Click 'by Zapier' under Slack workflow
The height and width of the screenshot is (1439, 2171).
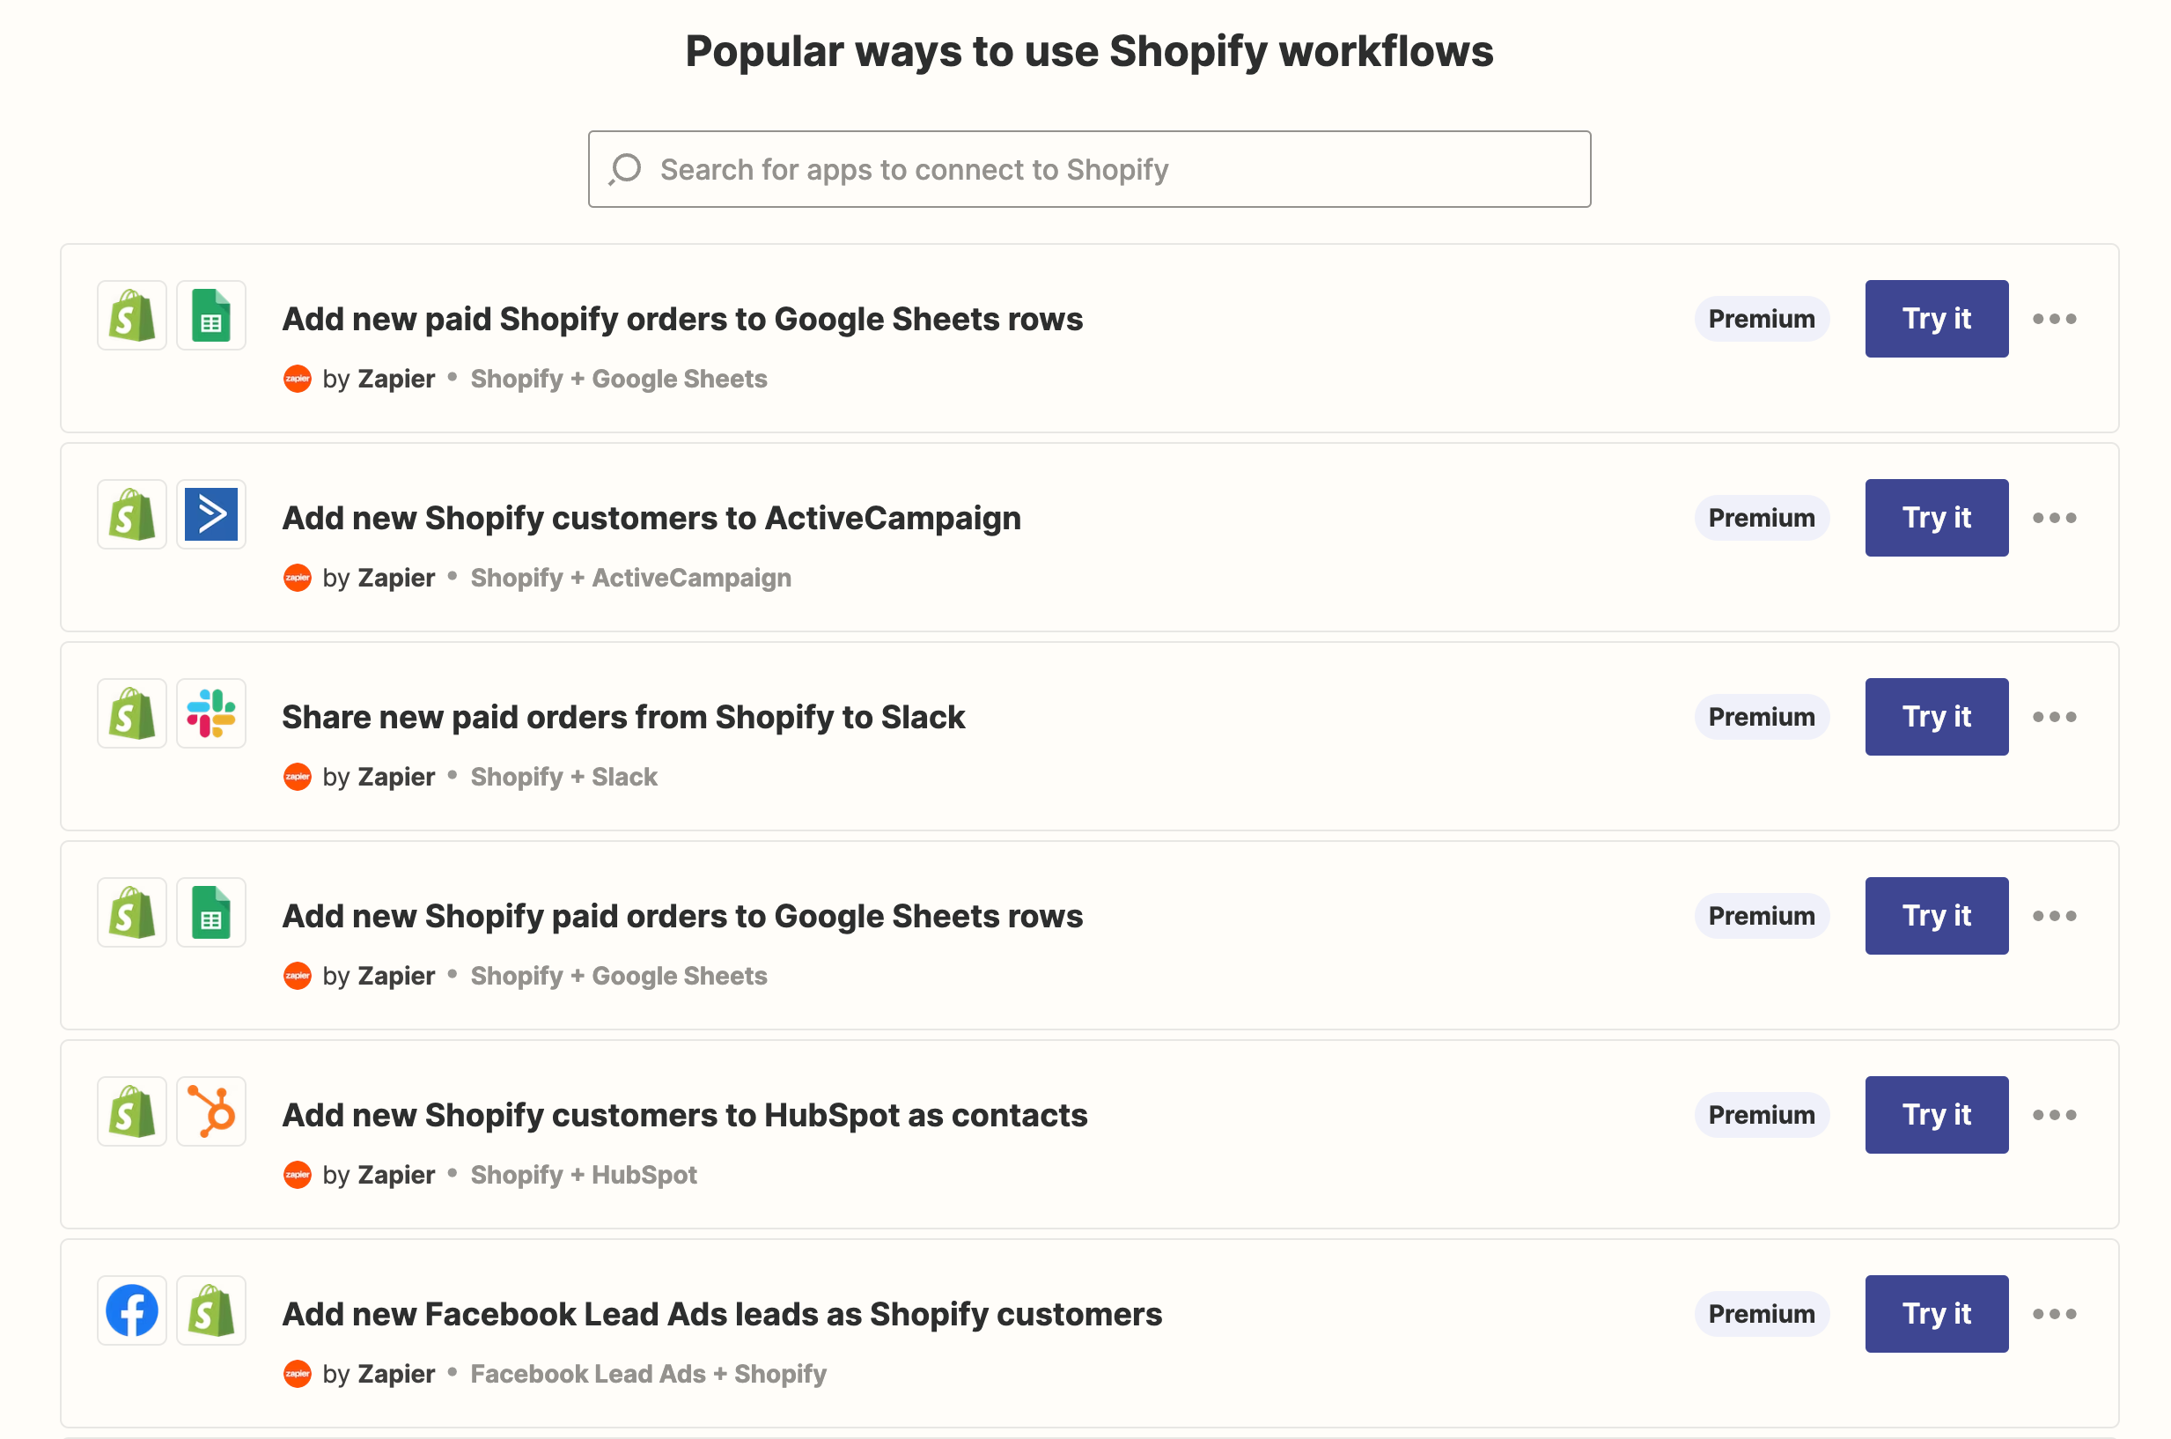[379, 778]
